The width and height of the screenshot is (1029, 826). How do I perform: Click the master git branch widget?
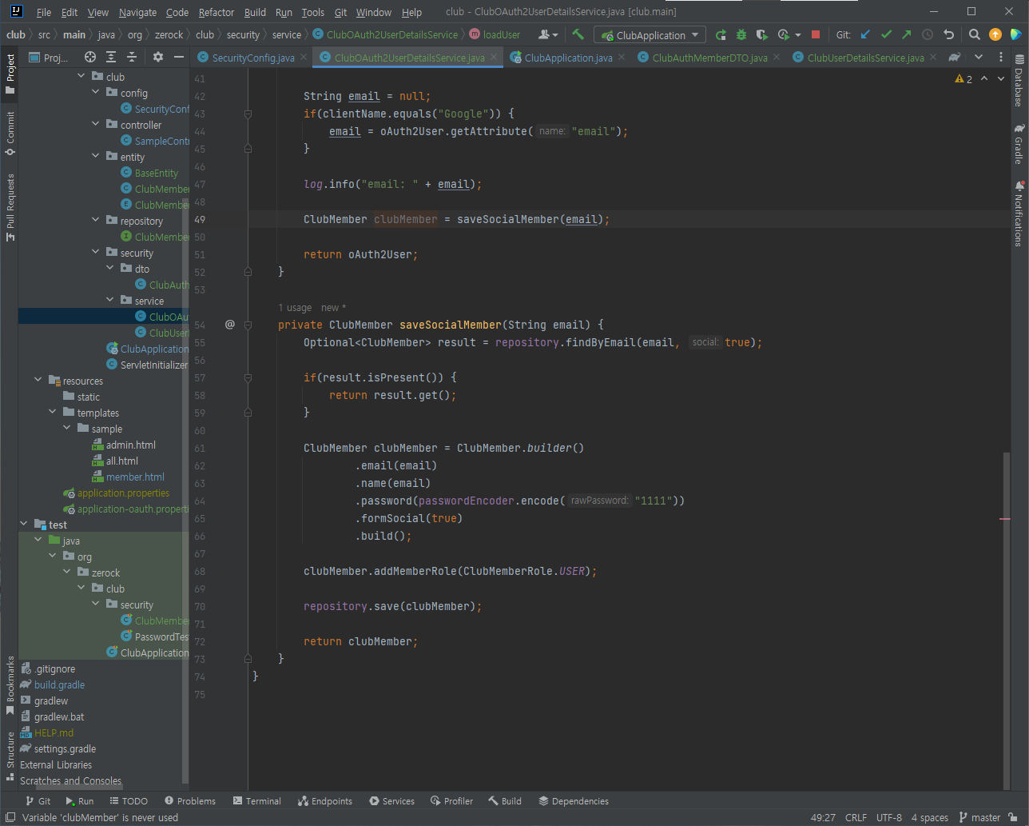(x=979, y=817)
